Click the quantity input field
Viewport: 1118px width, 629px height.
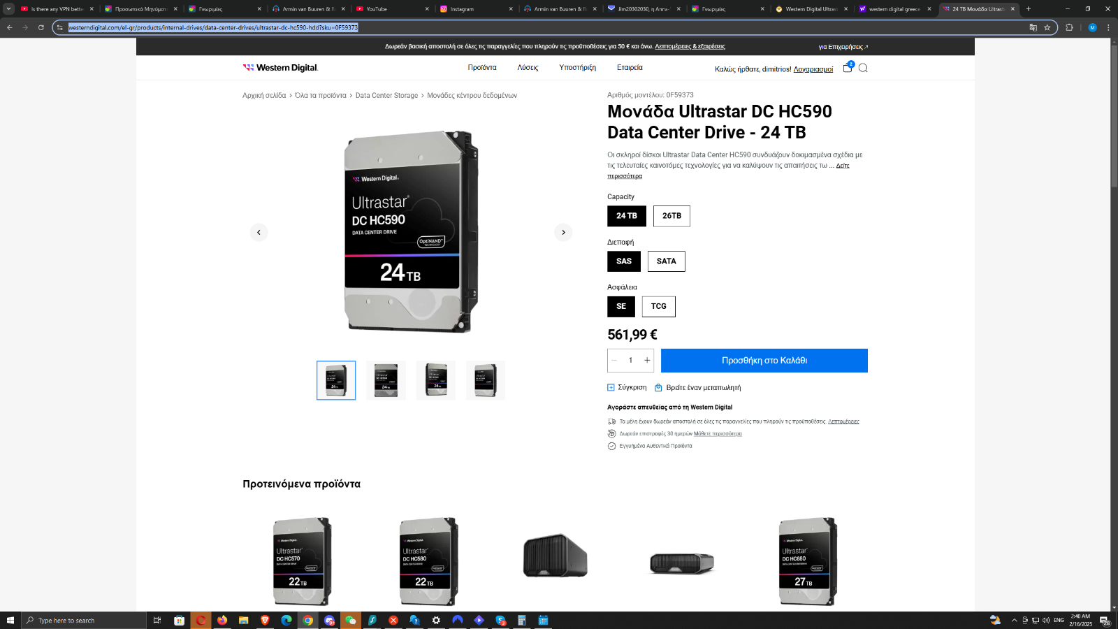630,361
